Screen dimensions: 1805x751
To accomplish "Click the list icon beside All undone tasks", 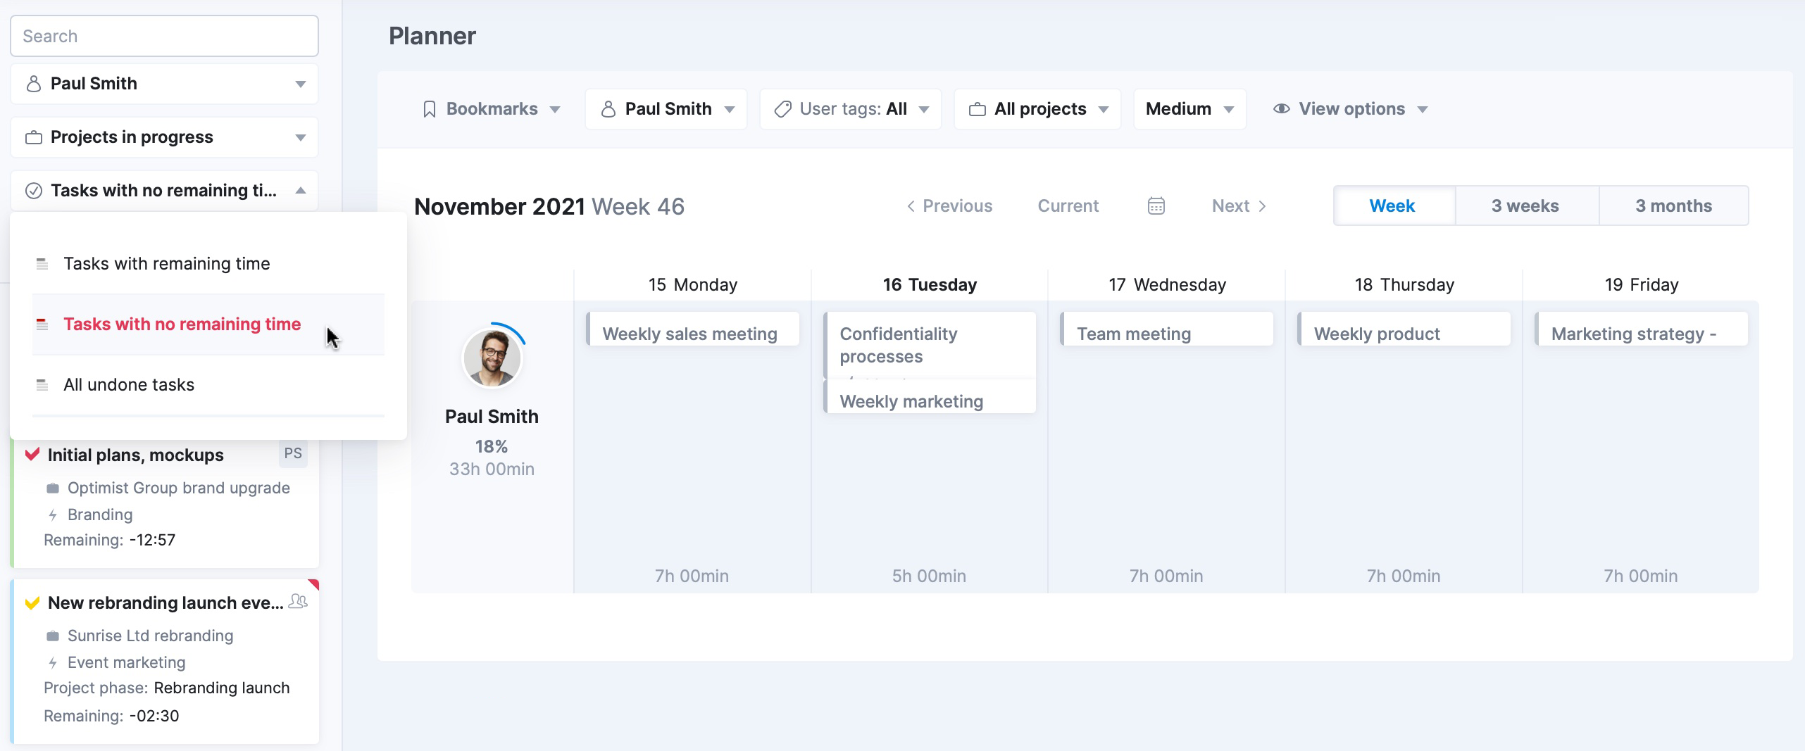I will [x=42, y=385].
